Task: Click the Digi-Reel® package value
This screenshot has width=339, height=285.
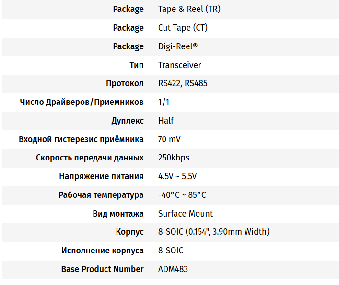Action: pyautogui.click(x=178, y=46)
